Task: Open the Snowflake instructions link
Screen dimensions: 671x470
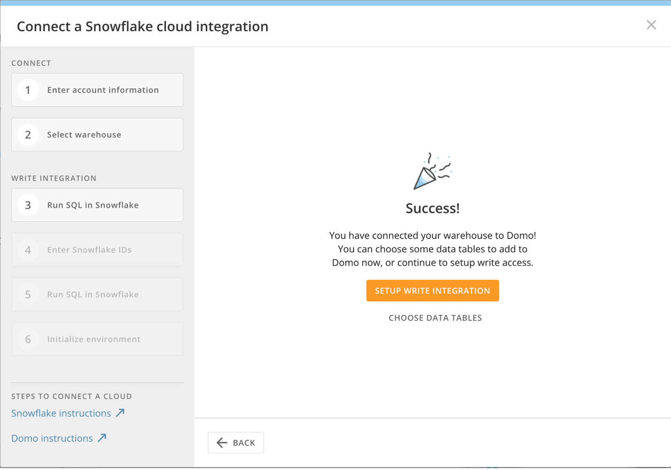Action: (x=61, y=413)
